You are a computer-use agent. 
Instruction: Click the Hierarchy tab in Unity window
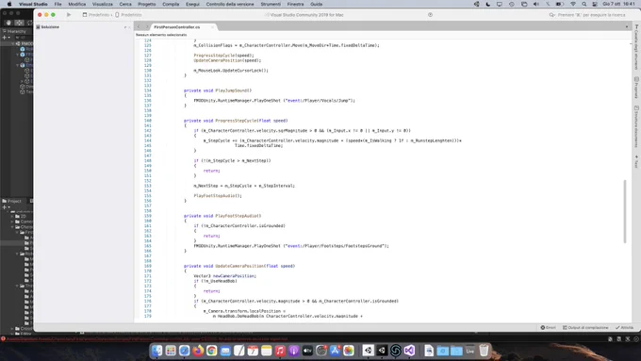point(15,31)
